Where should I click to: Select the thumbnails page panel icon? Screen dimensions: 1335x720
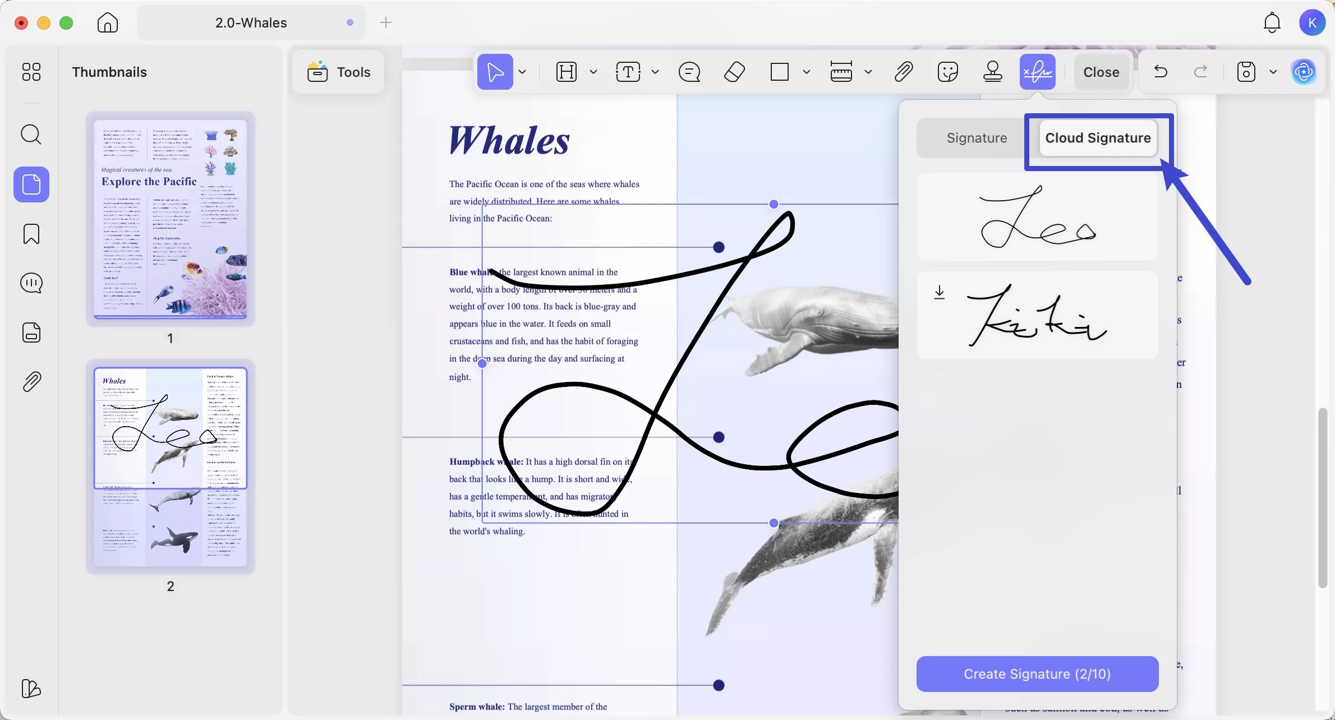(x=31, y=184)
